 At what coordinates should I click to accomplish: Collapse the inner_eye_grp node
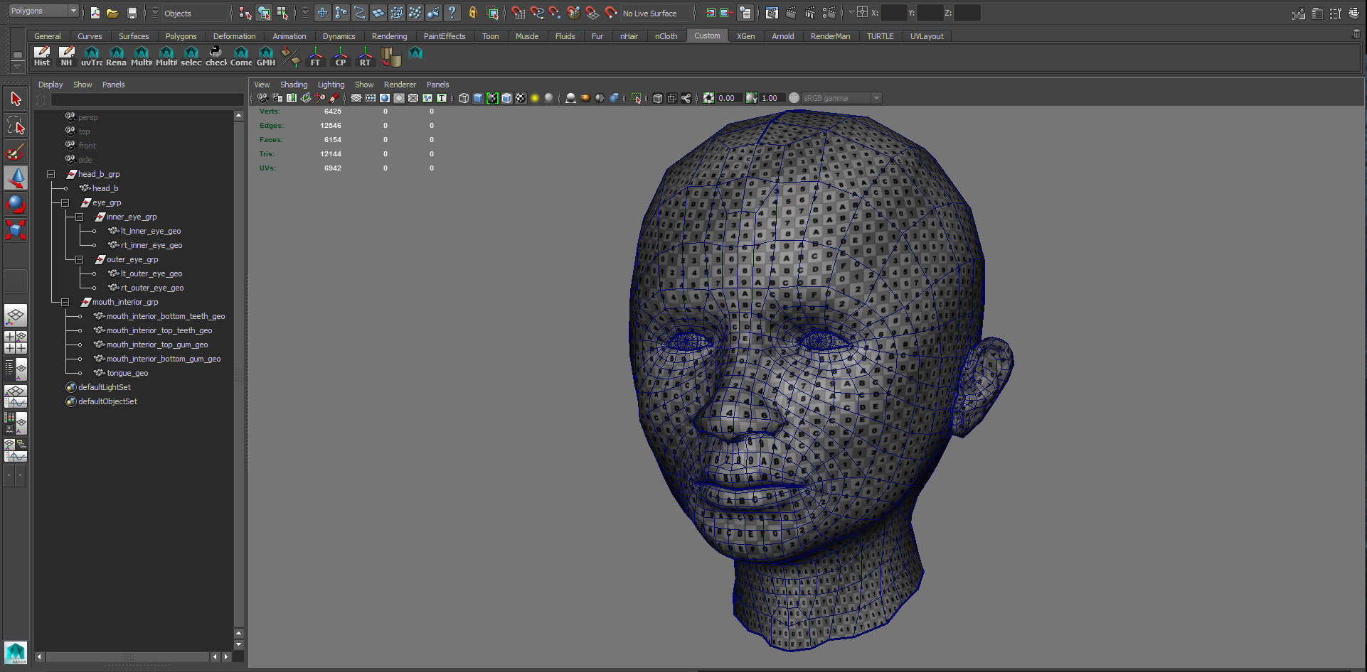point(80,217)
